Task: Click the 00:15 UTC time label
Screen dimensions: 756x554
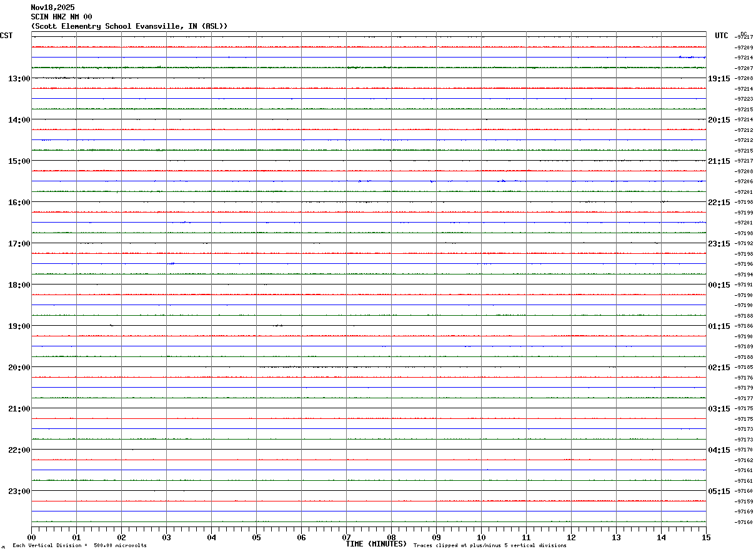Action: (x=719, y=285)
